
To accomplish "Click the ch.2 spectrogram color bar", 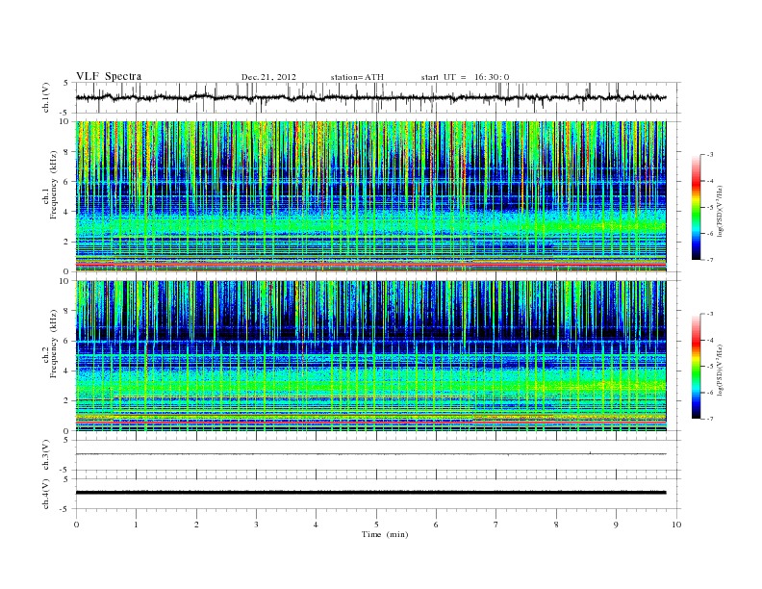I will point(696,366).
